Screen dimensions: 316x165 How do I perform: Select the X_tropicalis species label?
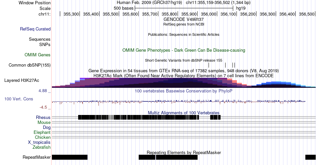click(39, 142)
